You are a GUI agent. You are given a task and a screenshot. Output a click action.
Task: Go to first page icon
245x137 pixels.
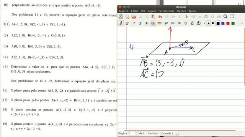[x=173, y=16]
